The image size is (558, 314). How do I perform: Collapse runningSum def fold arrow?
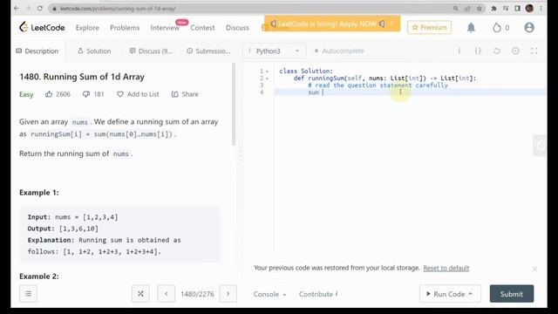pyautogui.click(x=268, y=78)
